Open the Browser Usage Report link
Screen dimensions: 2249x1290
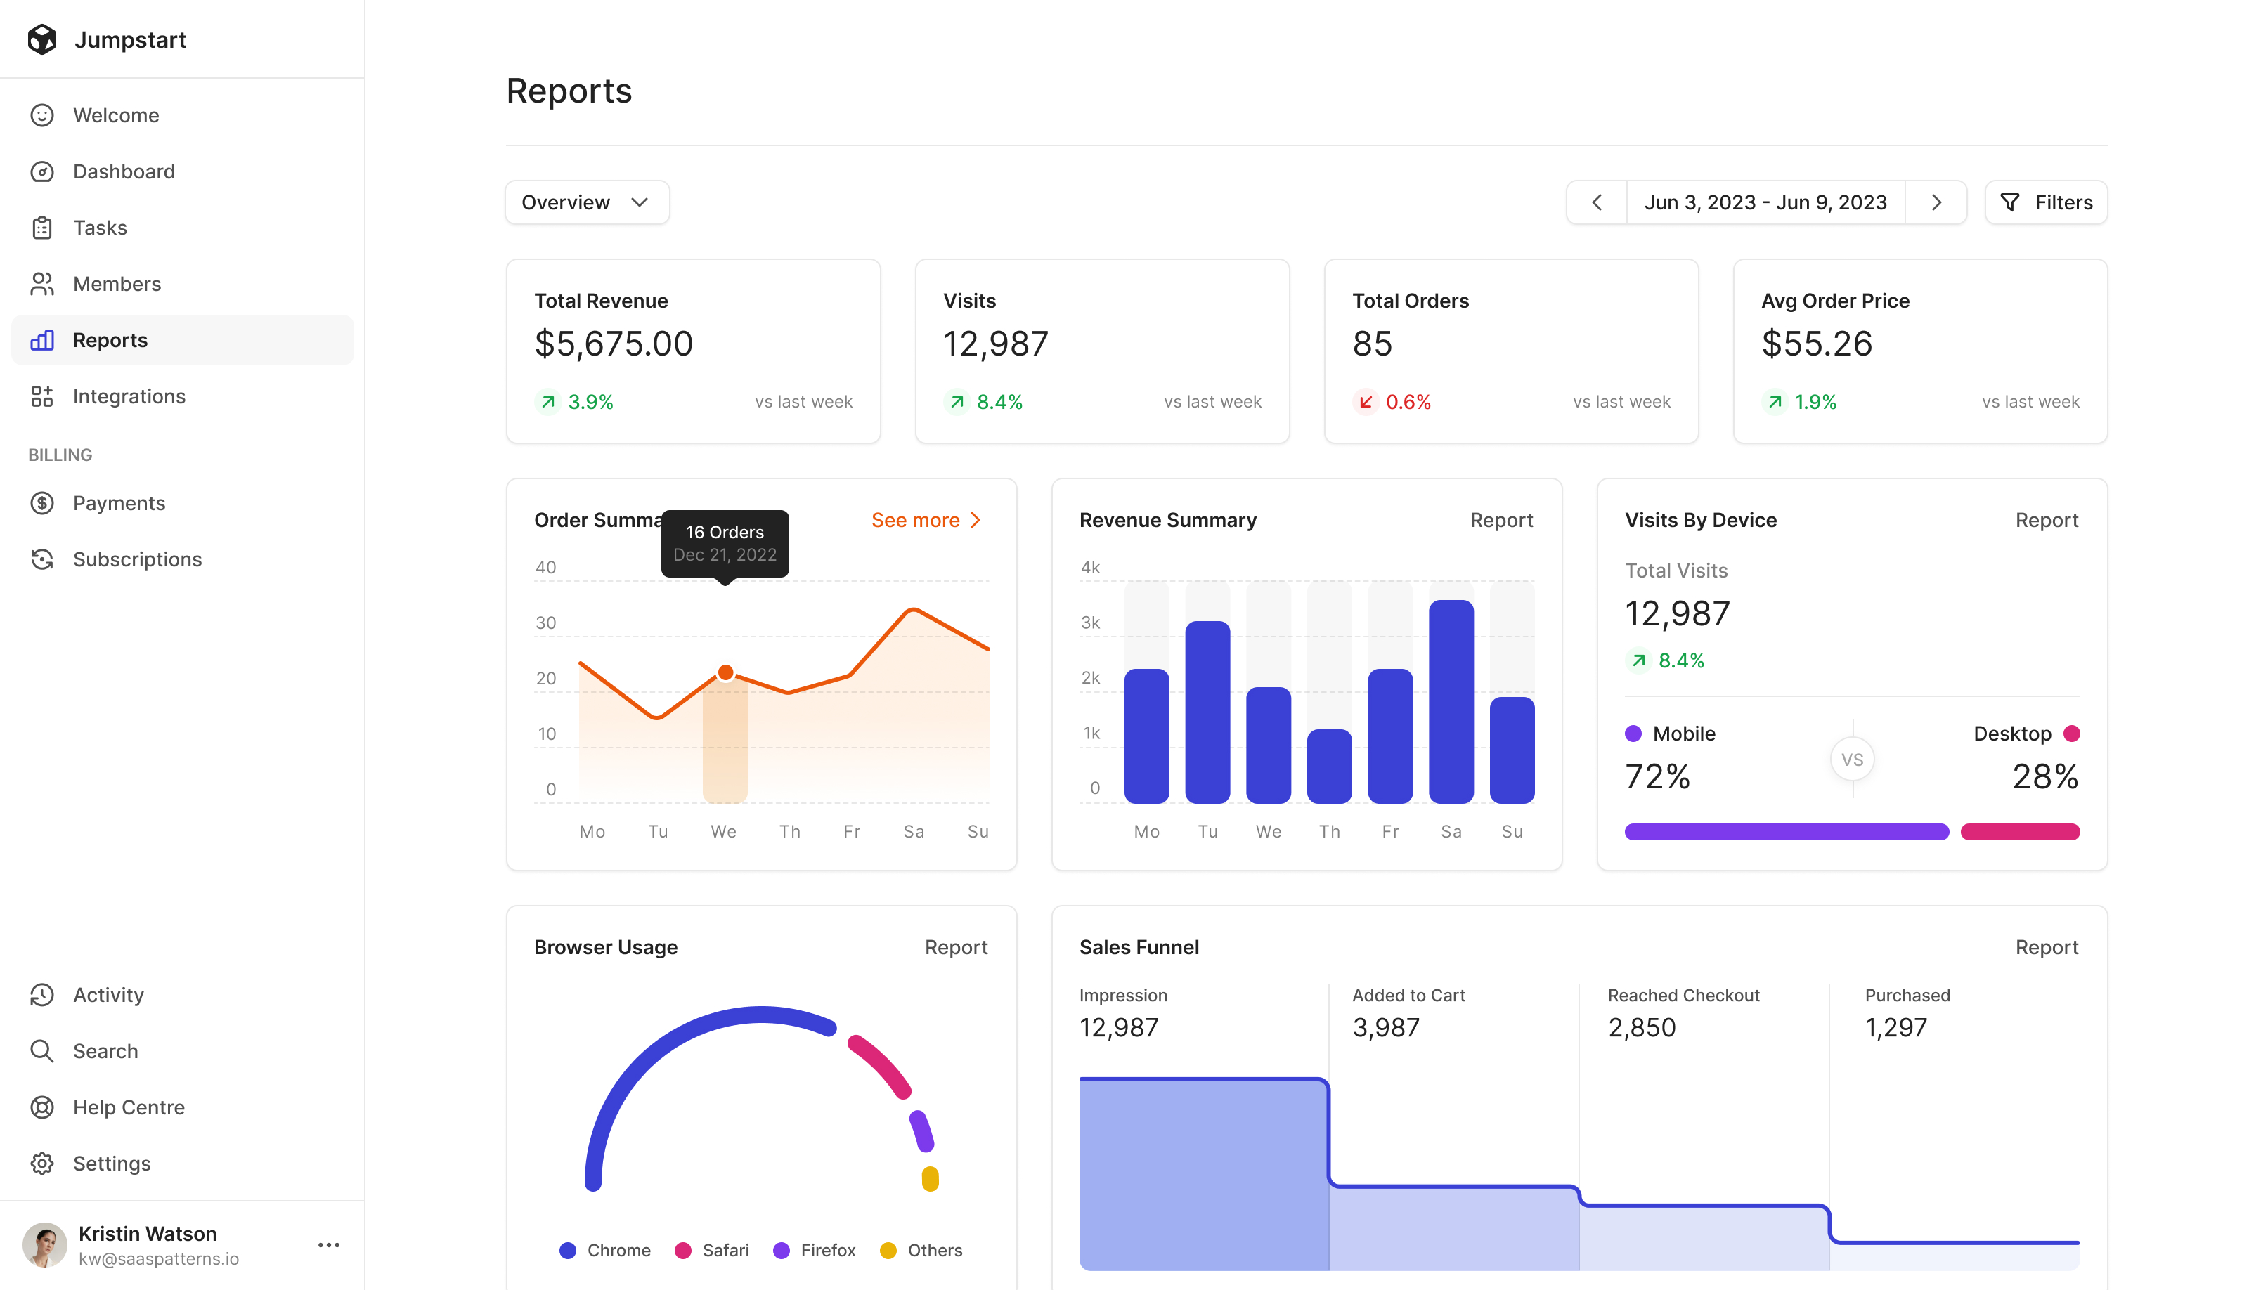tap(955, 947)
